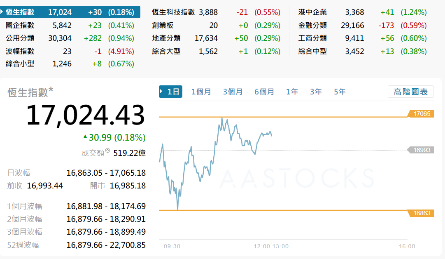445x259 pixels.
Task: Open the 金融分類 sub-index
Action: [312, 25]
